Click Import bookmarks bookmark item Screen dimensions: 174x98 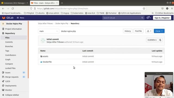coord(12,13)
